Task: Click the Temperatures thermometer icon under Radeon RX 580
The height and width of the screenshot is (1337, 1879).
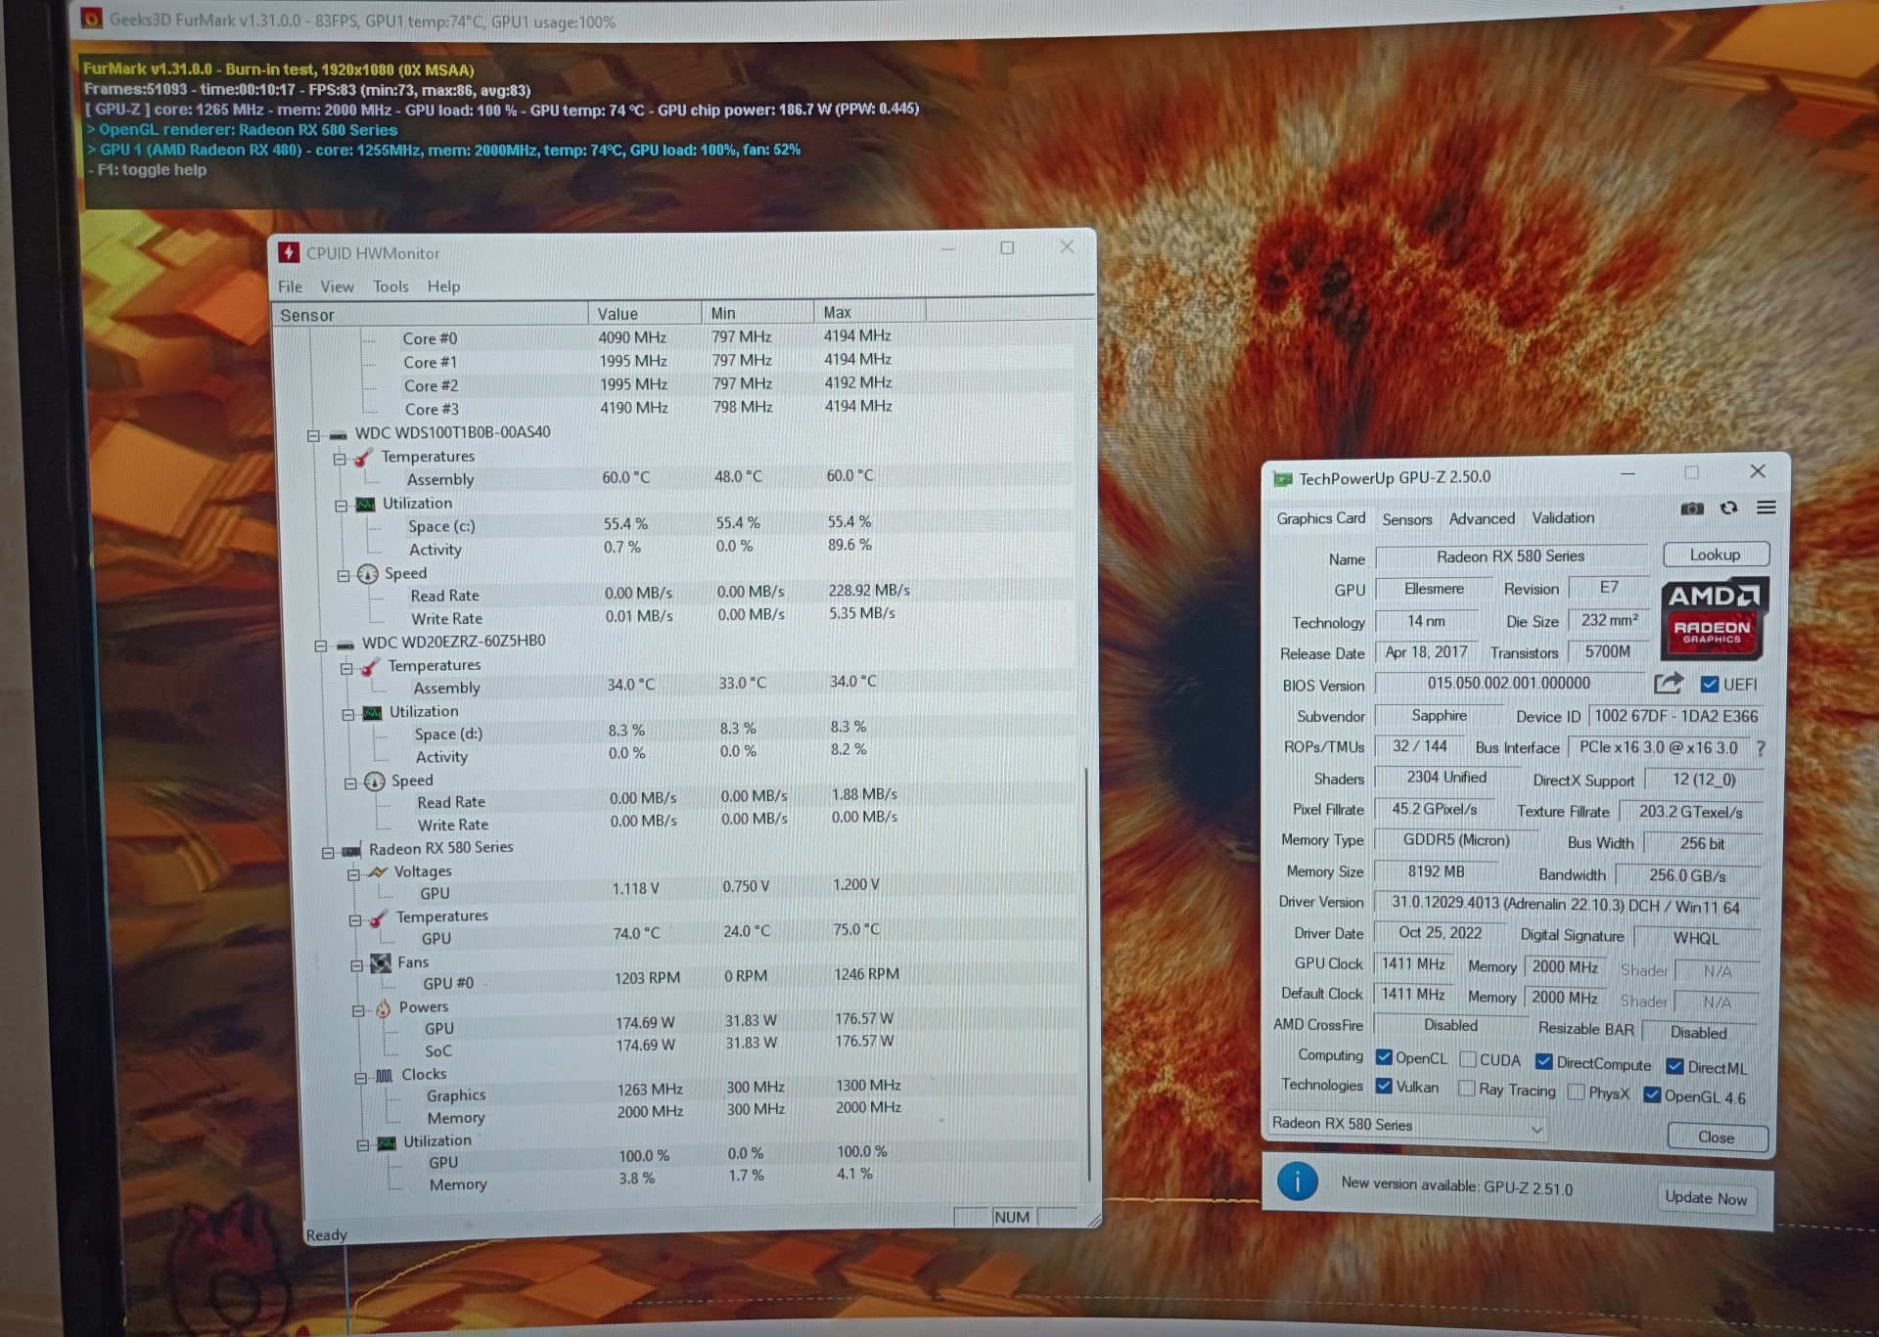Action: coord(378,918)
